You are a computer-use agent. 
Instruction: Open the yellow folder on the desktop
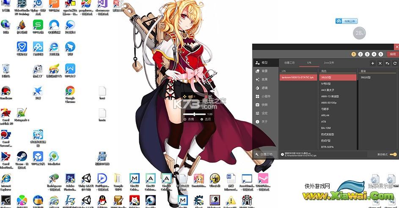118,181
